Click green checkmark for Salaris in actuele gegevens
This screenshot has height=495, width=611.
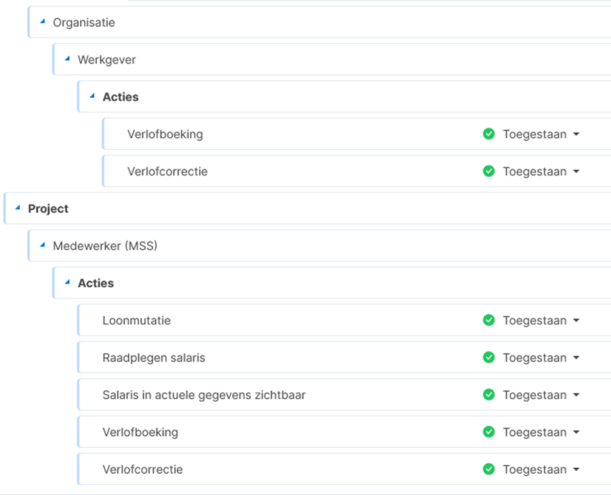489,395
